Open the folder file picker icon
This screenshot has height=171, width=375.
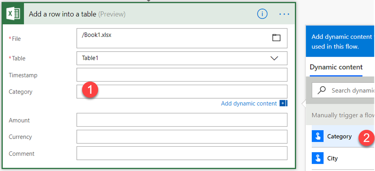[276, 37]
